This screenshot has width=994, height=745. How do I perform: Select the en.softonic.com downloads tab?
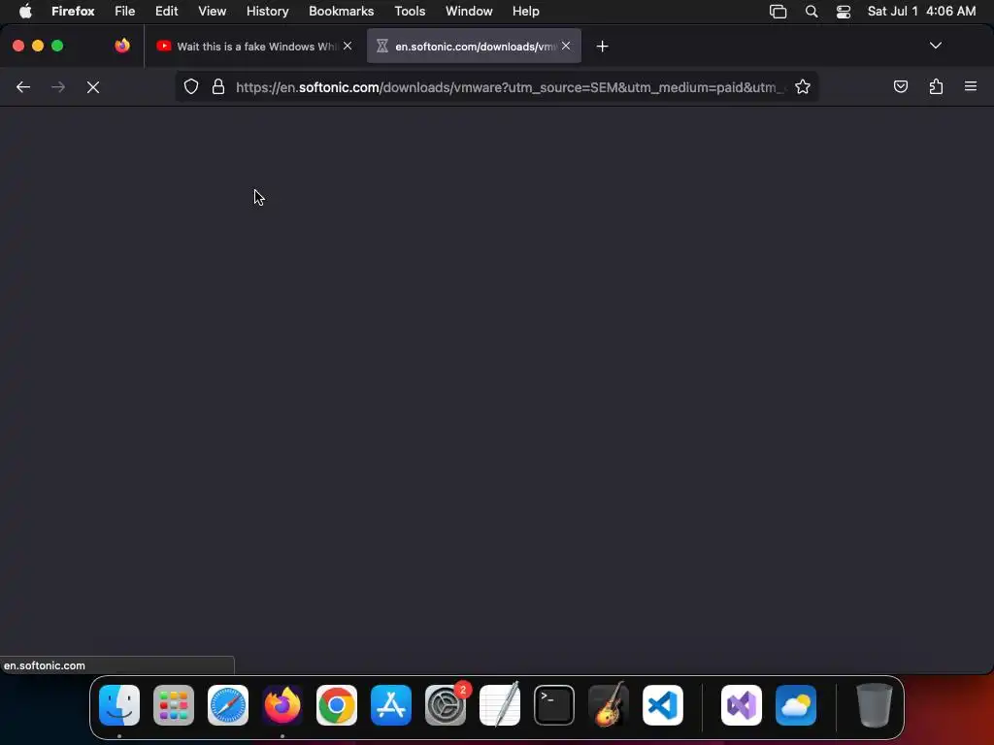(474, 47)
